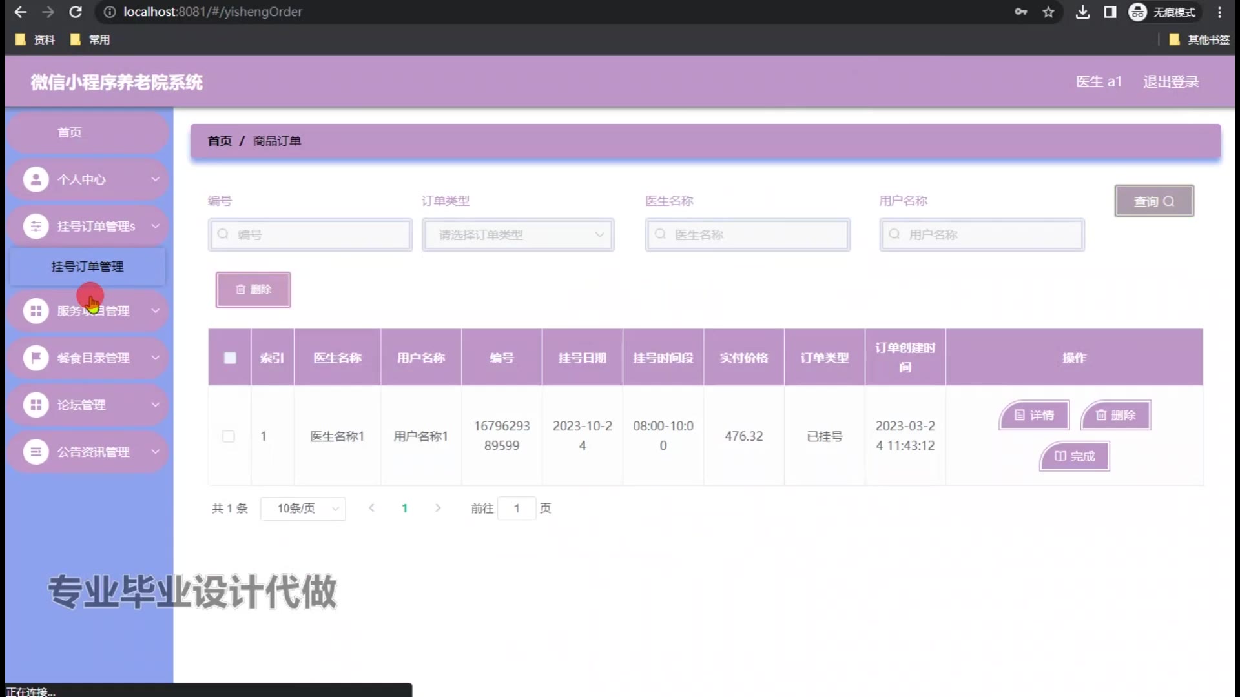The width and height of the screenshot is (1240, 697).
Task: Toggle the select-all checkbox in table header
Action: point(230,358)
